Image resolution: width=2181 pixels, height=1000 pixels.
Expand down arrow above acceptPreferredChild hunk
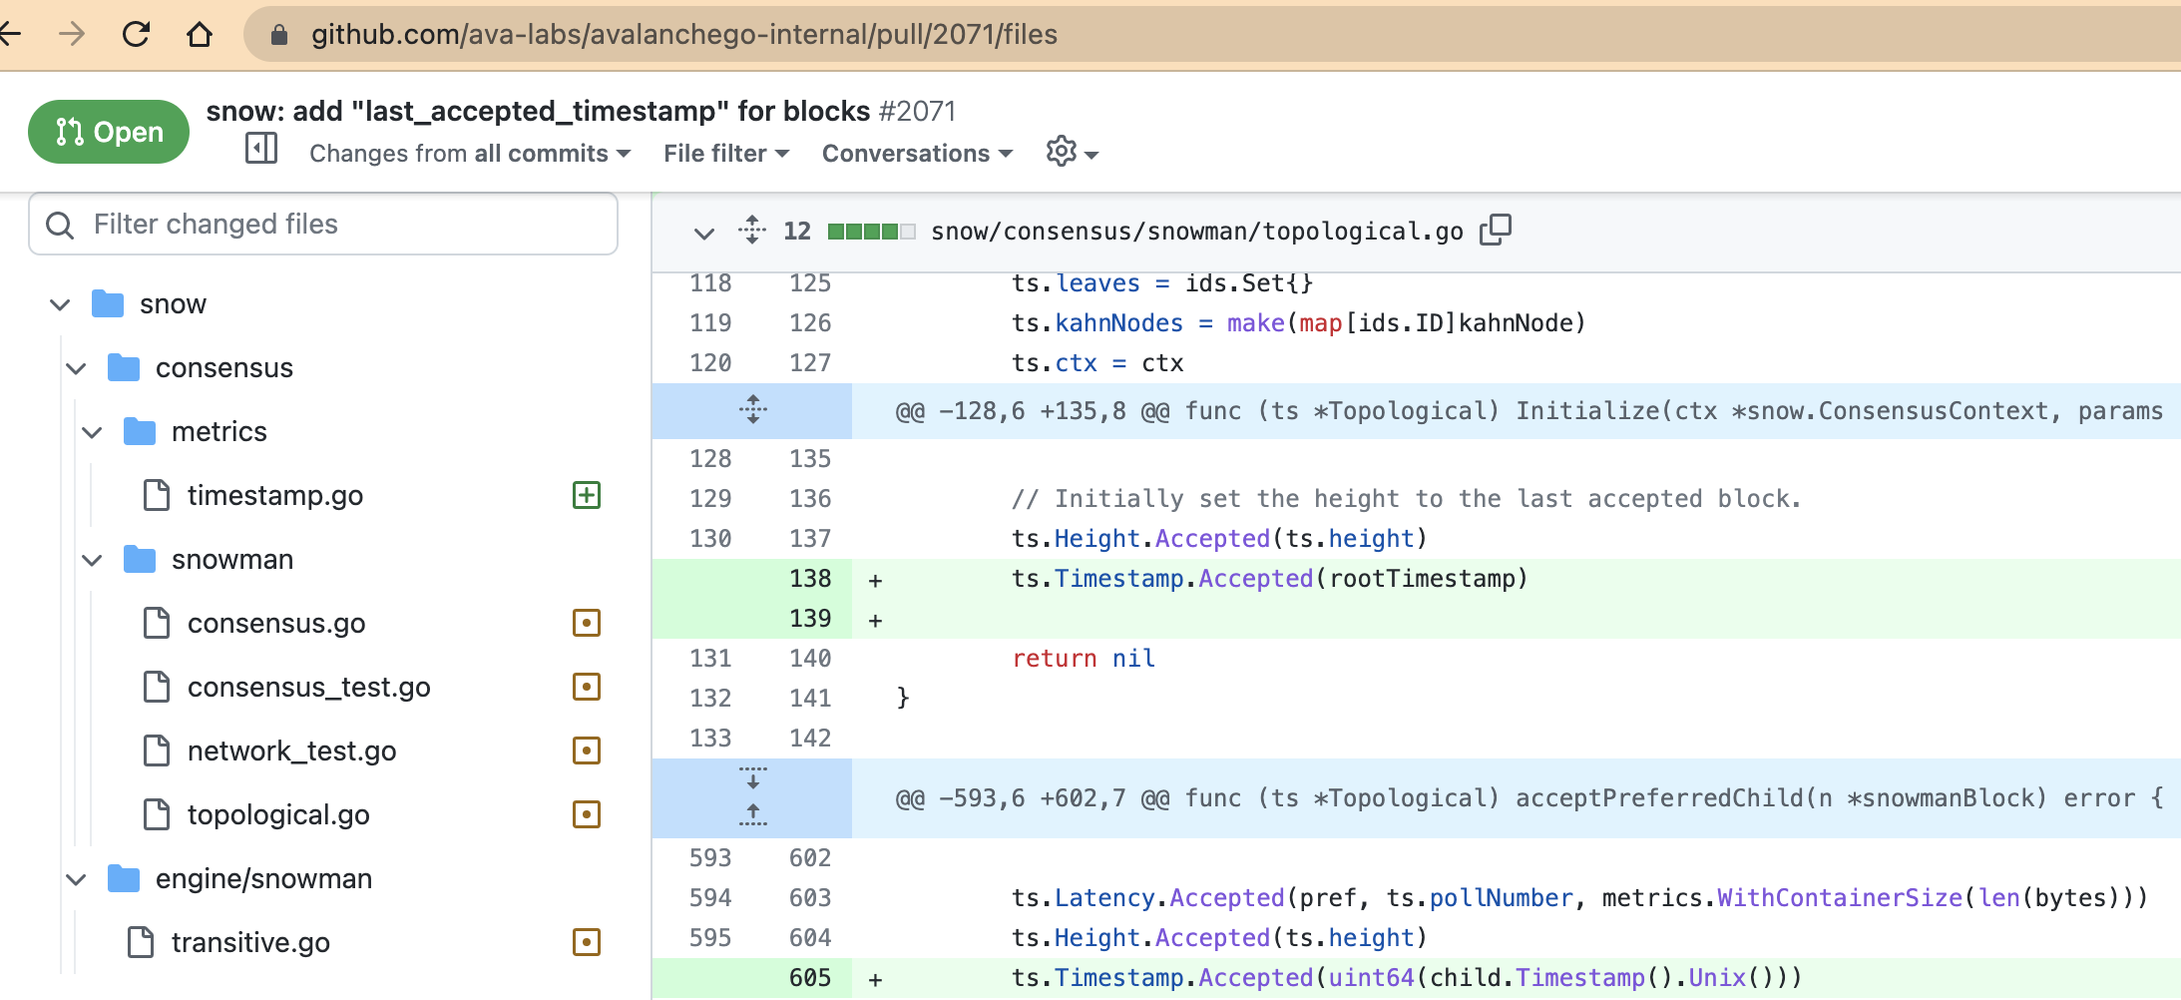[753, 778]
